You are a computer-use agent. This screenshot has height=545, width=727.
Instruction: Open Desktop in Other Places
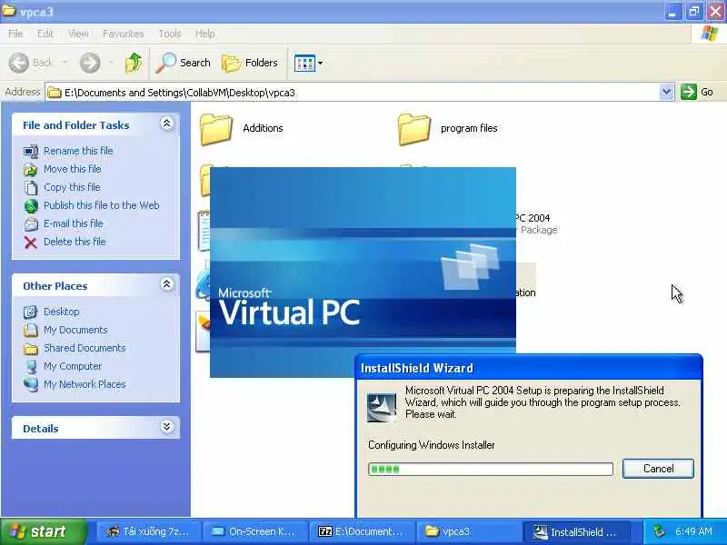[x=62, y=312]
